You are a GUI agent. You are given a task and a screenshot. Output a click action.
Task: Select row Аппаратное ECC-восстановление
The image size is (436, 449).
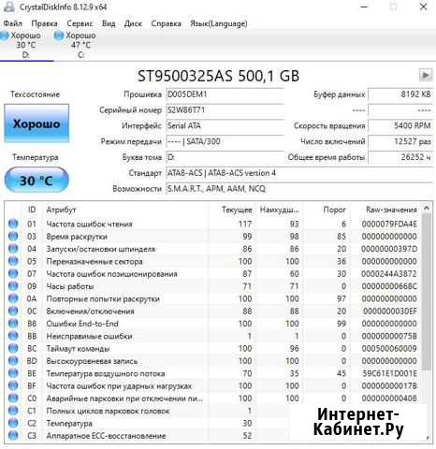coord(212,436)
